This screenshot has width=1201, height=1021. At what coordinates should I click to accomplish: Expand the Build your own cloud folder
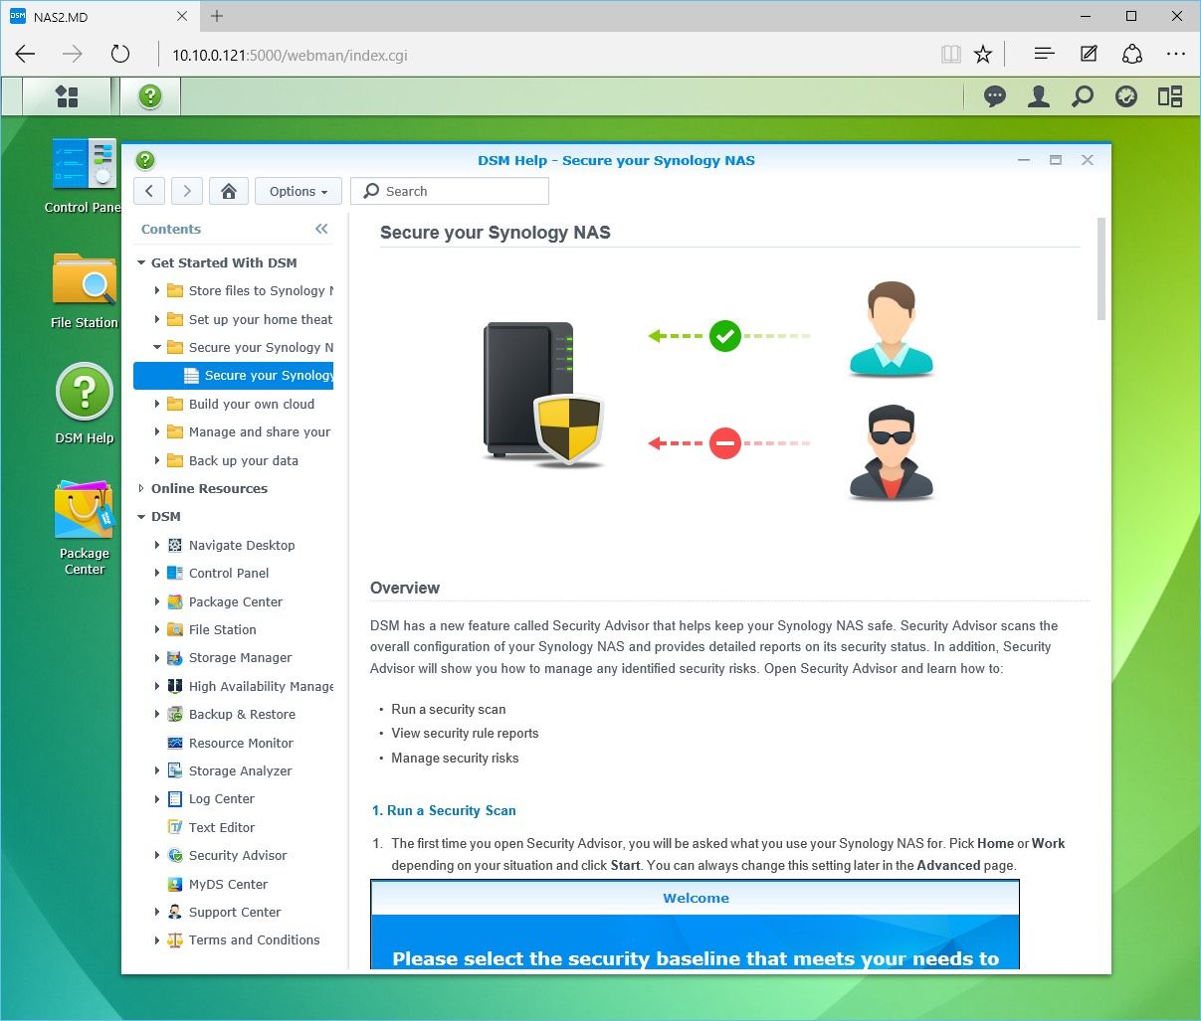tap(157, 405)
